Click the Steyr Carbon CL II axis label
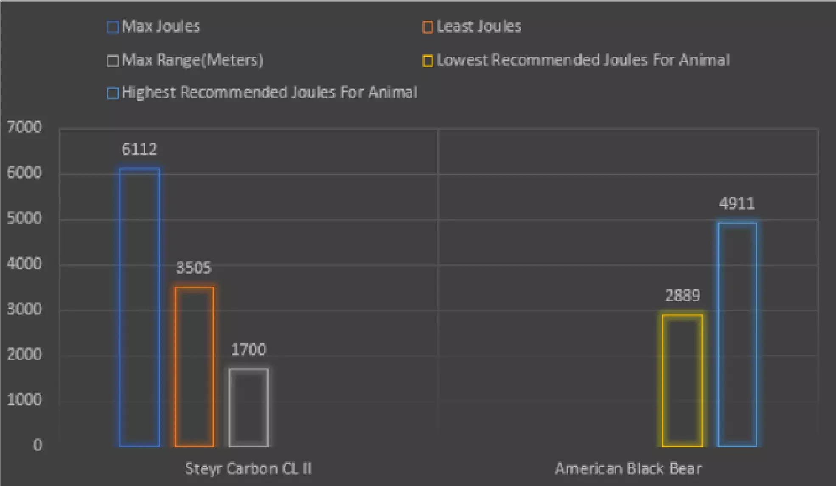836x486 pixels. coord(248,469)
